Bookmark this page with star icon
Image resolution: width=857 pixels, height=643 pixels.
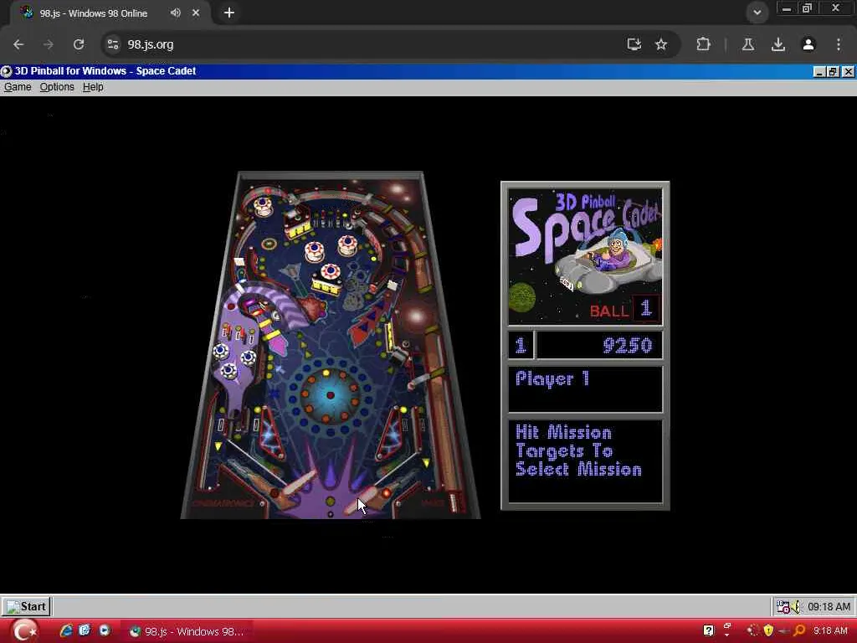tap(661, 44)
